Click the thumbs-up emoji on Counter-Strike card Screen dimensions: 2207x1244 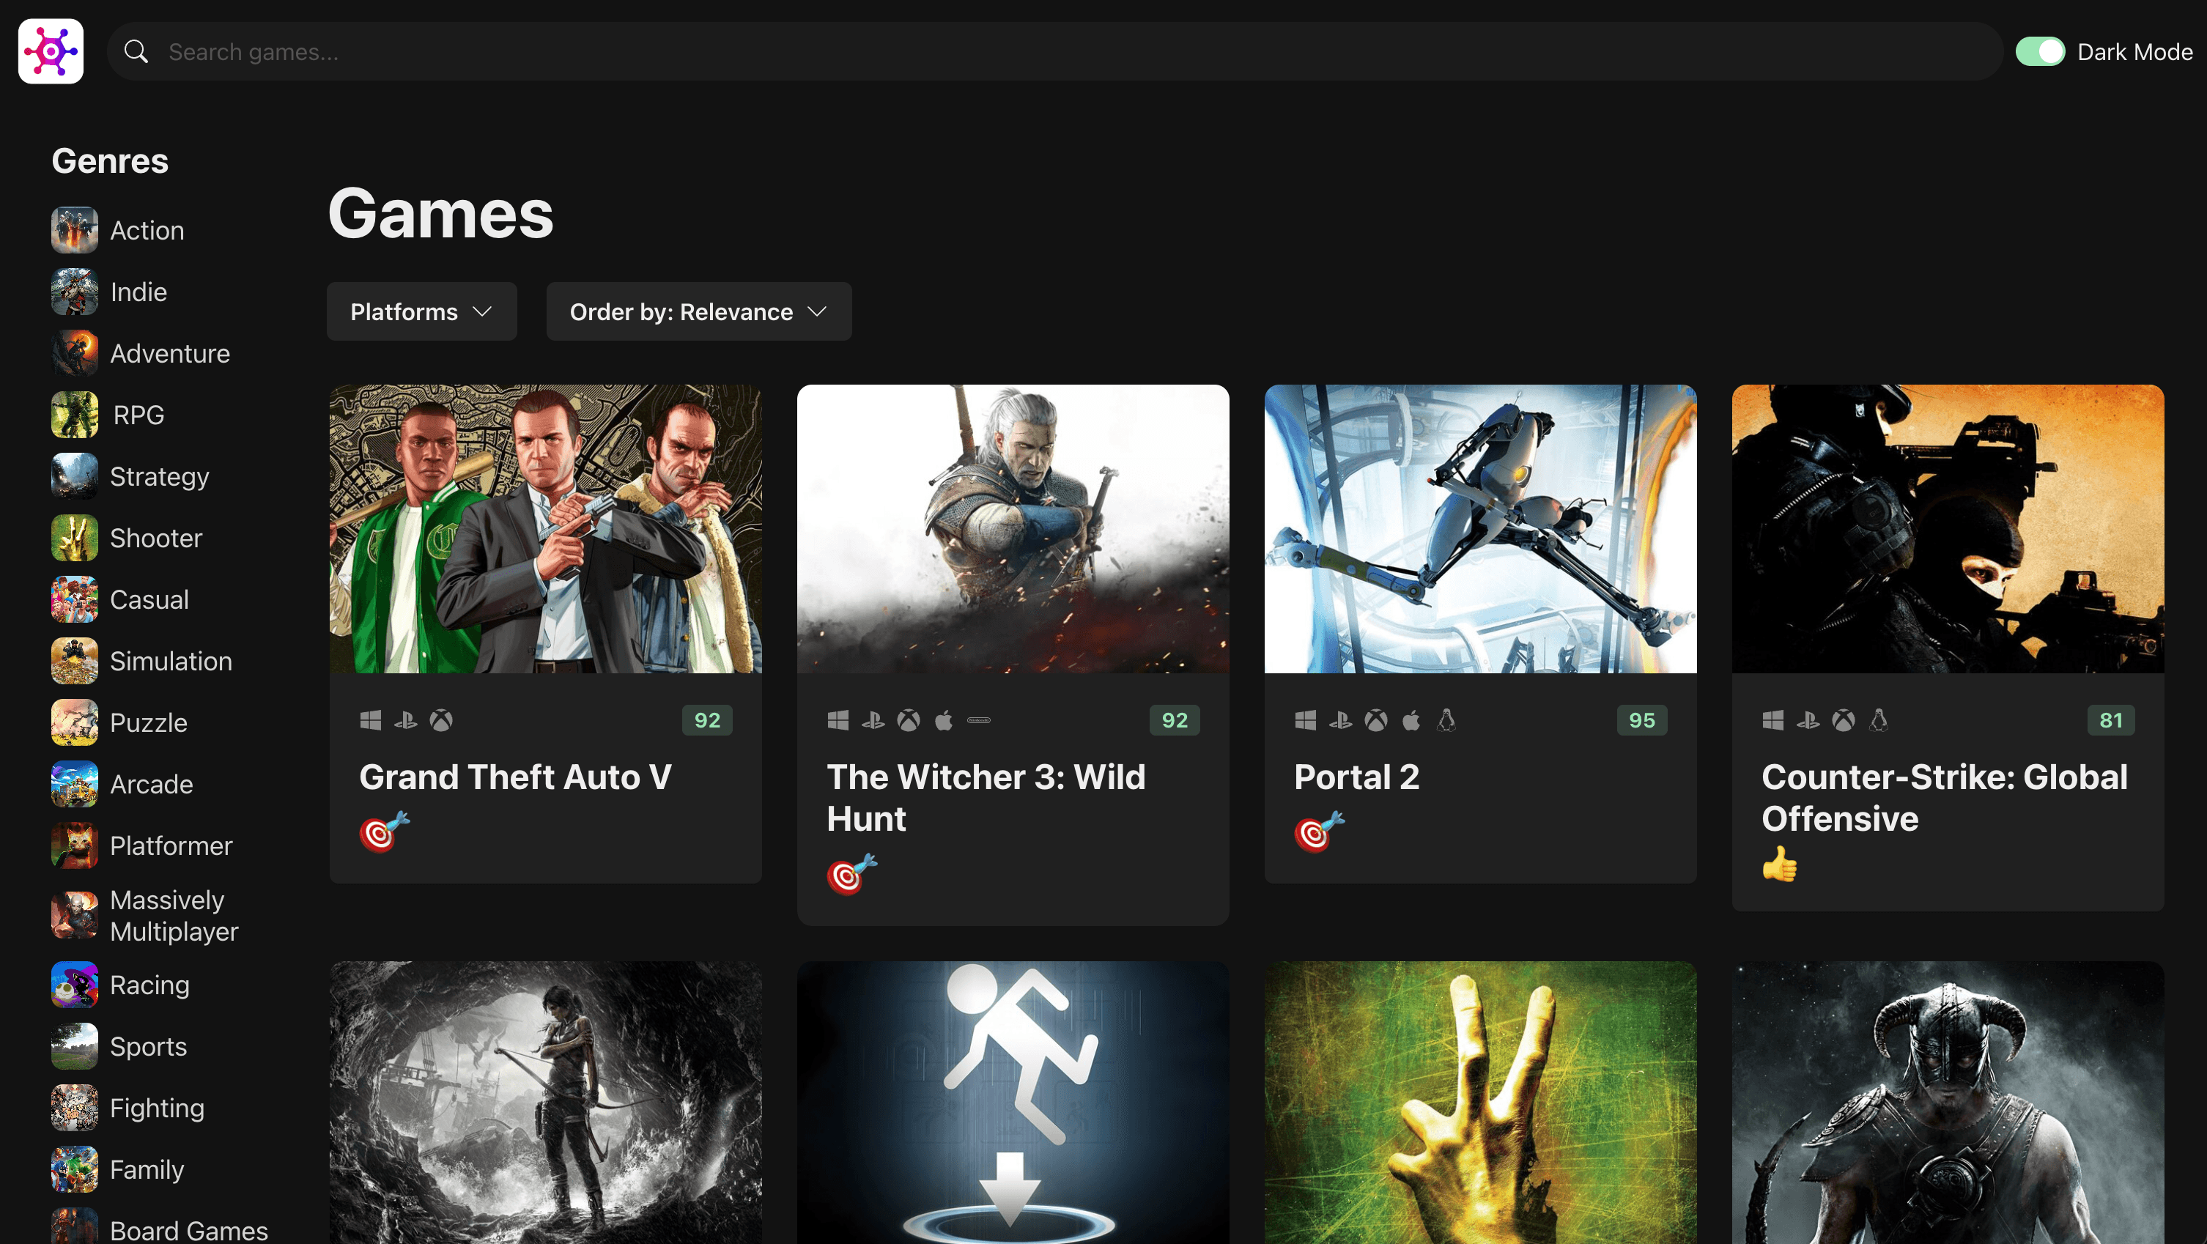1780,864
